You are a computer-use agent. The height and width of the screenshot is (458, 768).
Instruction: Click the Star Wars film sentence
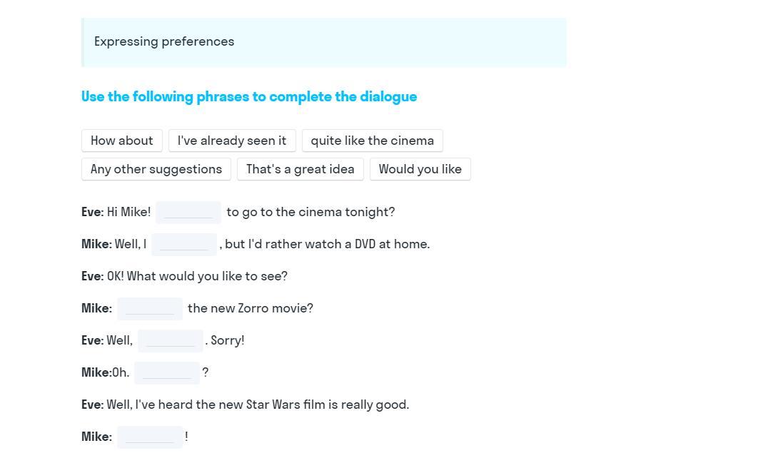coord(258,404)
